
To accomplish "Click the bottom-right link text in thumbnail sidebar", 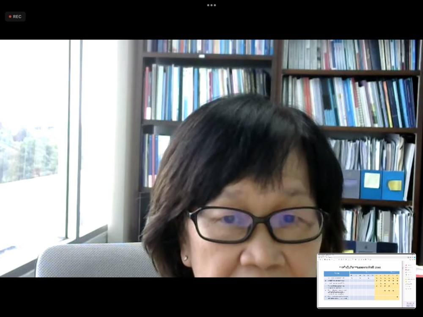I will click(x=409, y=304).
